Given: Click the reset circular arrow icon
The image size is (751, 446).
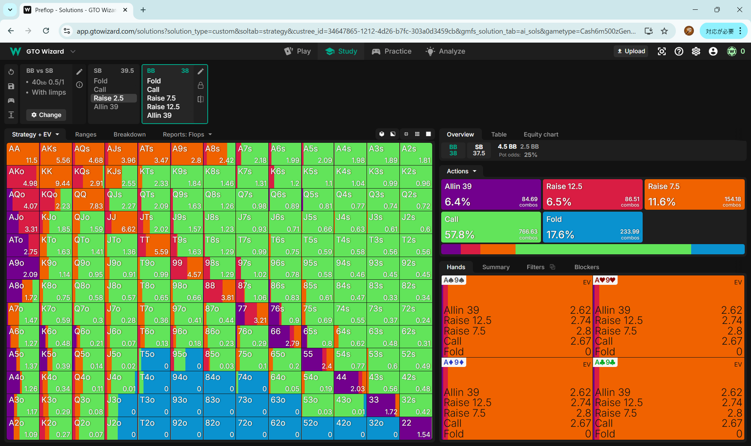Looking at the screenshot, I should tap(11, 72).
